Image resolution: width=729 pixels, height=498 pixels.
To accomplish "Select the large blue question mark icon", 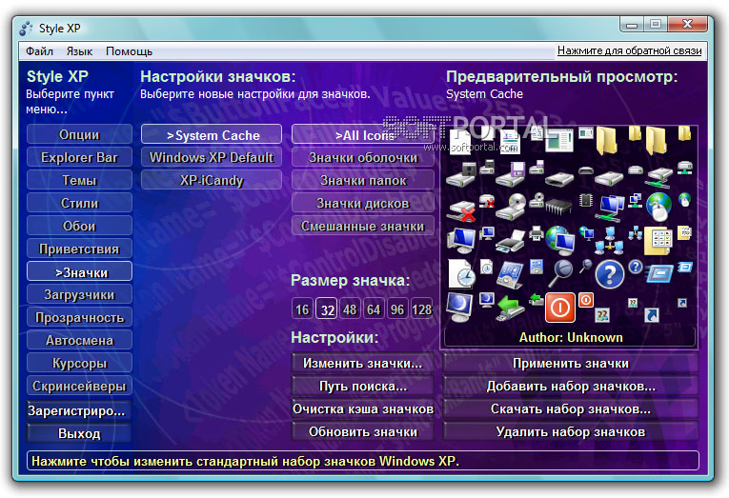I will [609, 274].
